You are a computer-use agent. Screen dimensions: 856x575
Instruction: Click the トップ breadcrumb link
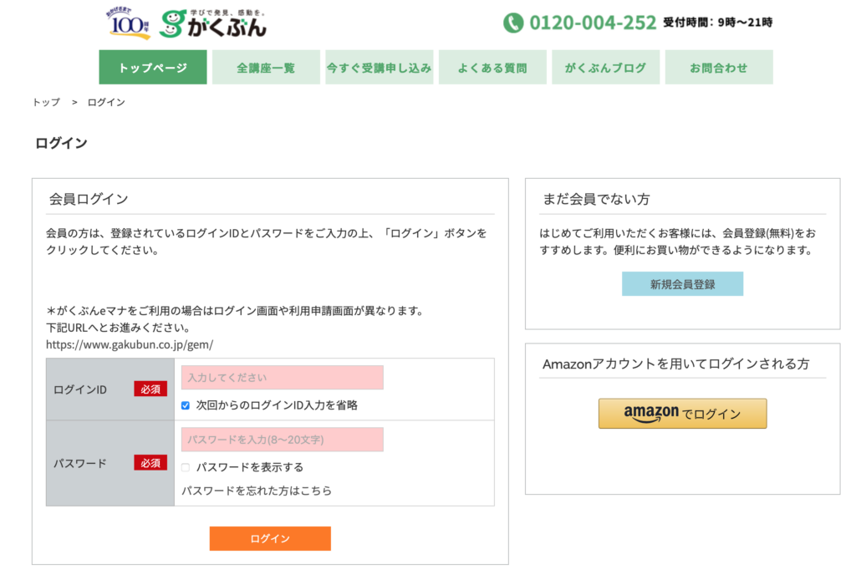click(46, 102)
